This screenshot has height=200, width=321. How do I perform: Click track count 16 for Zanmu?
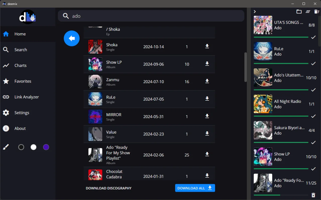pos(187,82)
